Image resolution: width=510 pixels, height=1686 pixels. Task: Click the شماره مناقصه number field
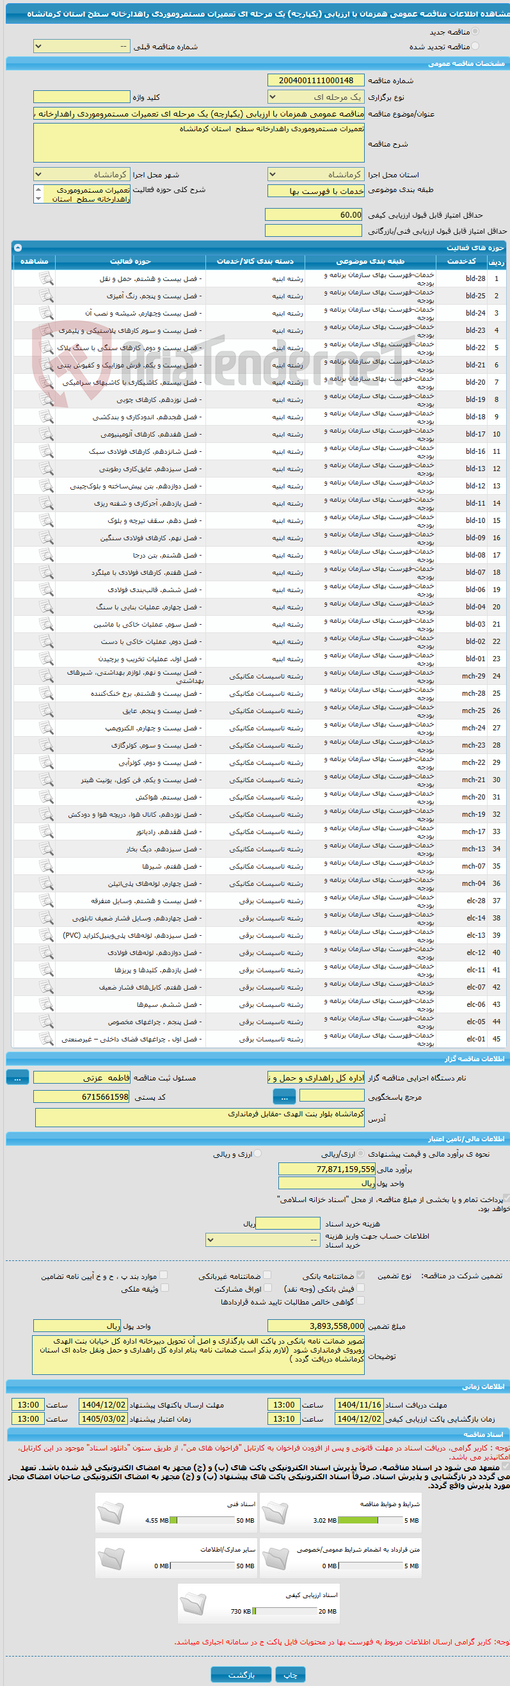tap(316, 80)
